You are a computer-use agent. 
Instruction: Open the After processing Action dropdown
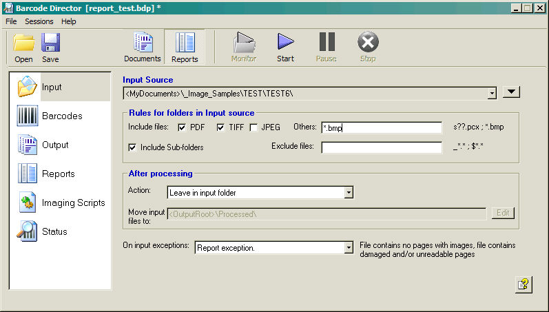tap(349, 193)
